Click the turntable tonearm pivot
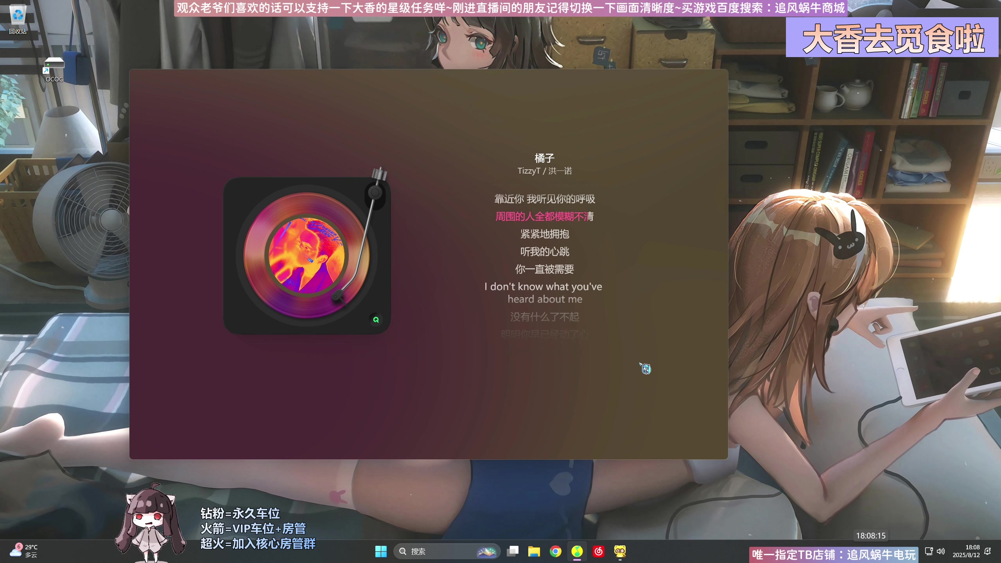This screenshot has height=563, width=1001. 375,192
